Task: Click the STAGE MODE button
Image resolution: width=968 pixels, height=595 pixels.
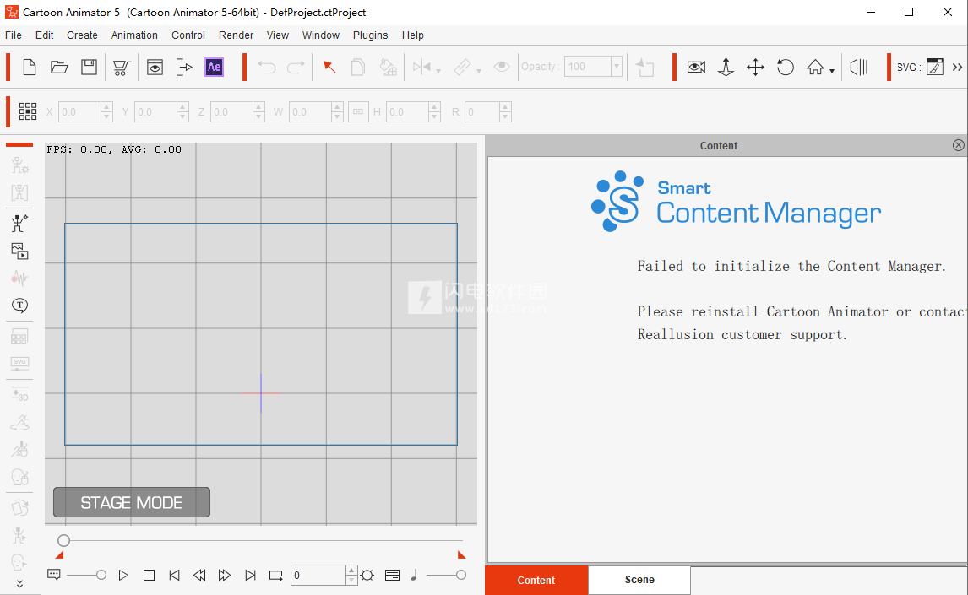Action: click(132, 502)
